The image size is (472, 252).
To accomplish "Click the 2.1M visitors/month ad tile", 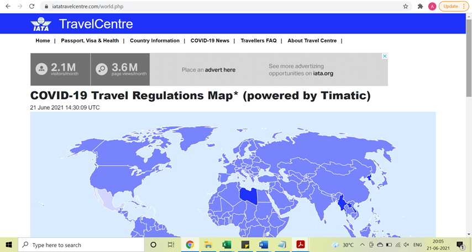I will pyautogui.click(x=60, y=69).
